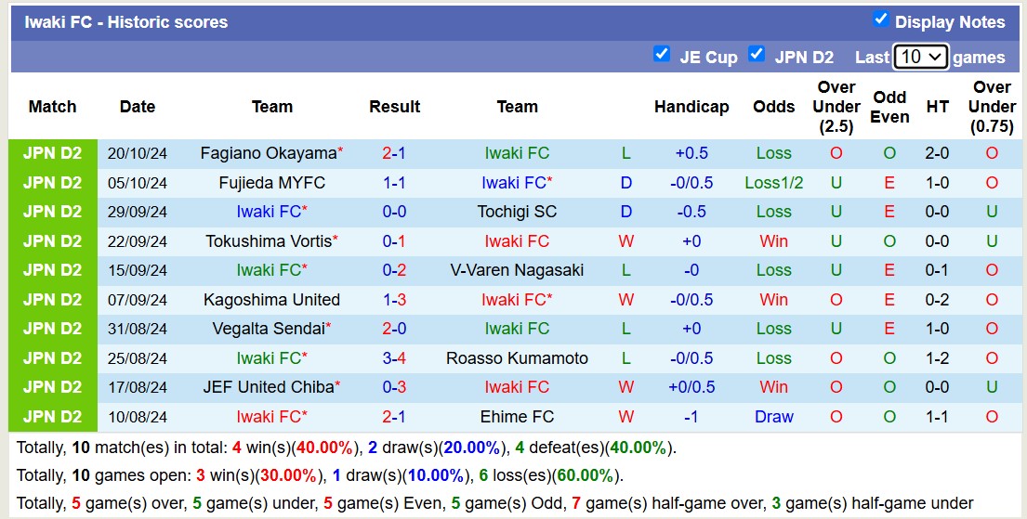Open Vegalta Sendai team link
The image size is (1027, 519).
[x=269, y=329]
